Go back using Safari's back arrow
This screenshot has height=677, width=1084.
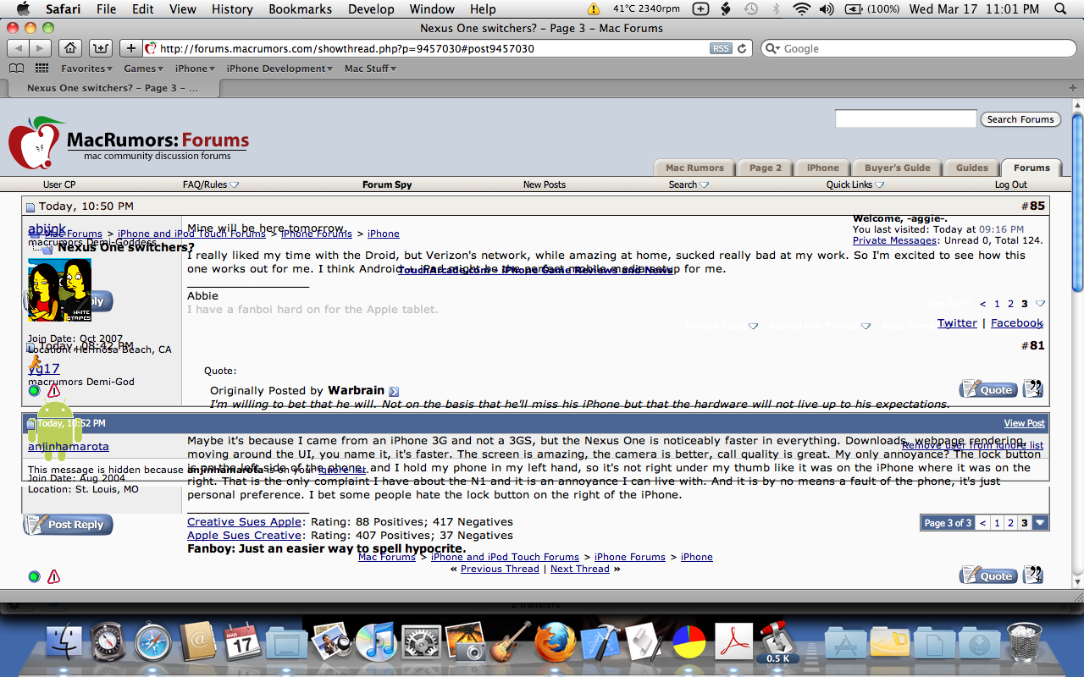tap(18, 48)
